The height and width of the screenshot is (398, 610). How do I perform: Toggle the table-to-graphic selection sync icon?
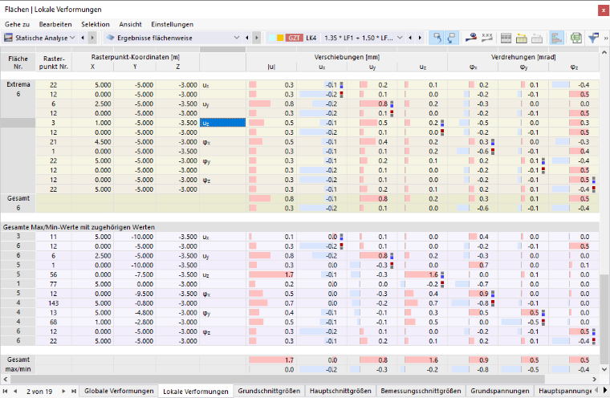437,38
